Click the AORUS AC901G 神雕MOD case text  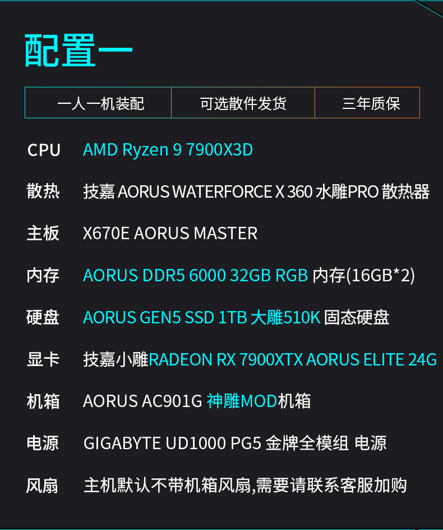pyautogui.click(x=197, y=401)
